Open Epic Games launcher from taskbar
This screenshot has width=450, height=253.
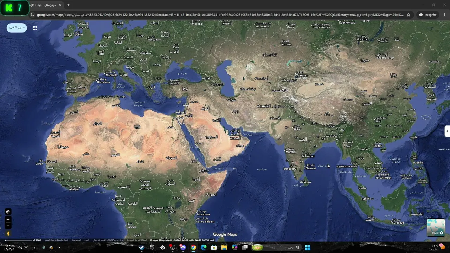click(x=152, y=247)
